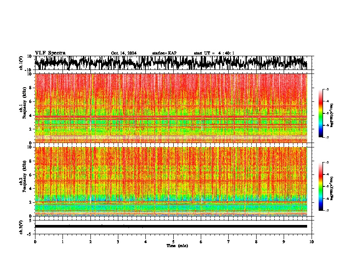Click time axis tick label "8"
Viewport: 351px width, 271px height.
[x=256, y=242]
